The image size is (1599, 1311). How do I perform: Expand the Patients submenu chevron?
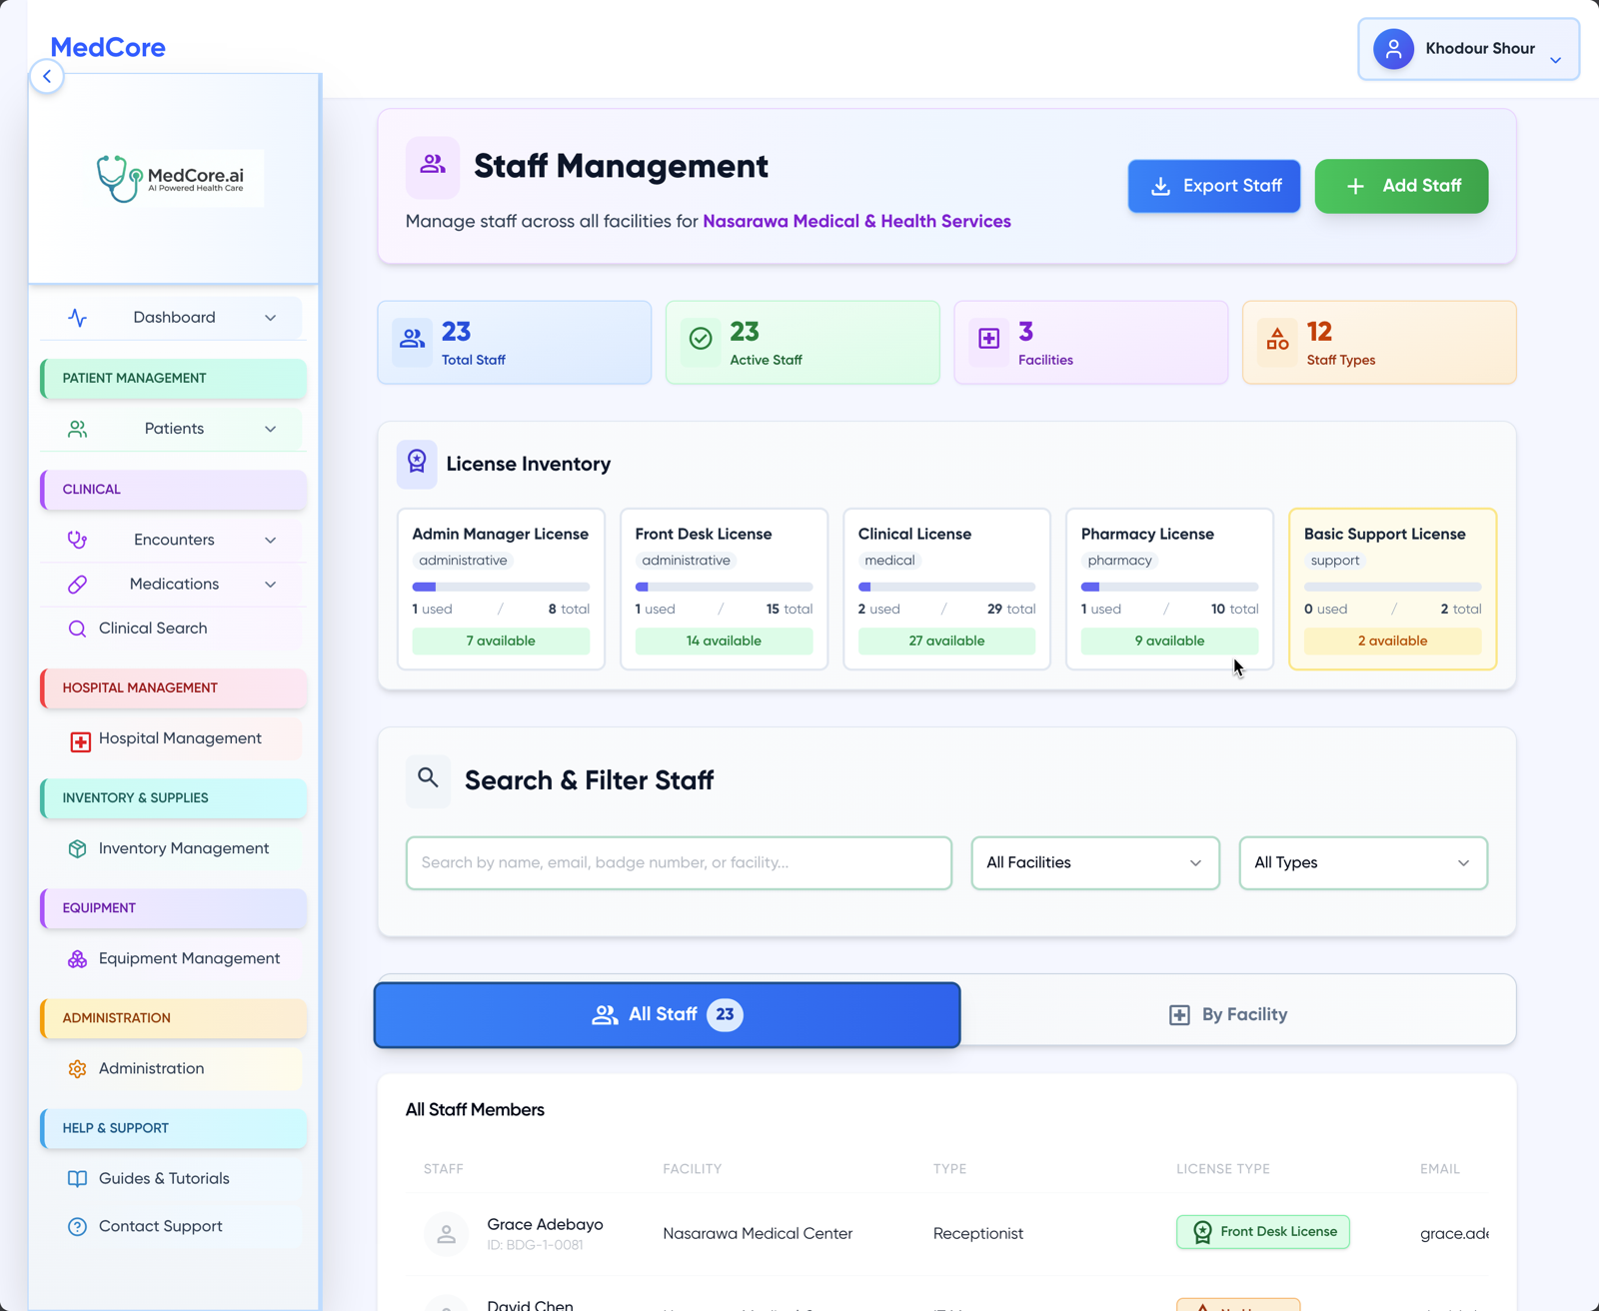(x=270, y=429)
